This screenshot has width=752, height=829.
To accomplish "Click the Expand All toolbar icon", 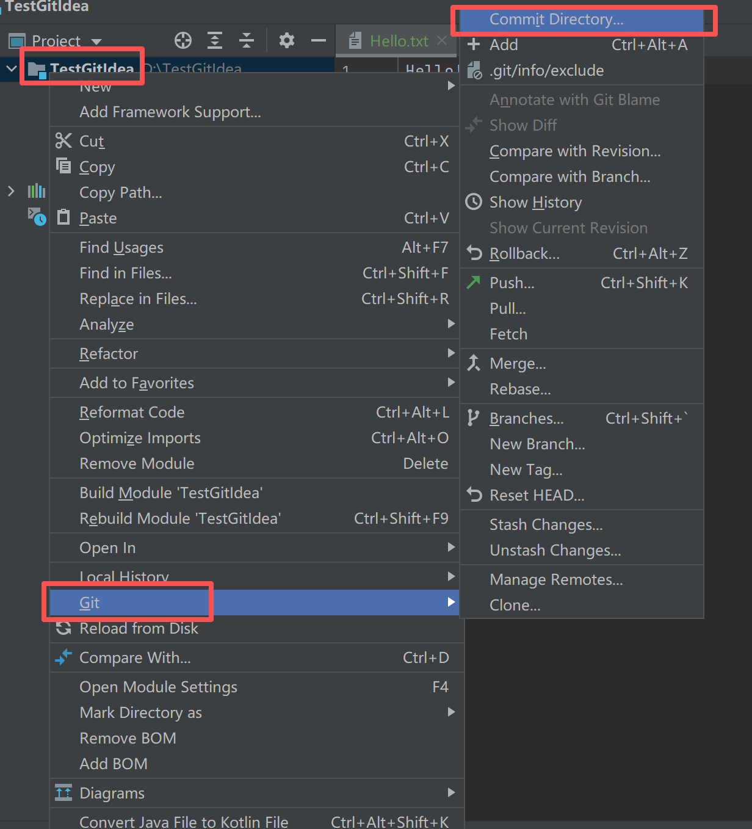I will tap(215, 41).
